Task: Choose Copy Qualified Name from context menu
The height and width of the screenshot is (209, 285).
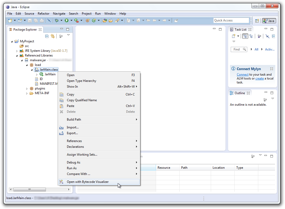Action: [82, 100]
